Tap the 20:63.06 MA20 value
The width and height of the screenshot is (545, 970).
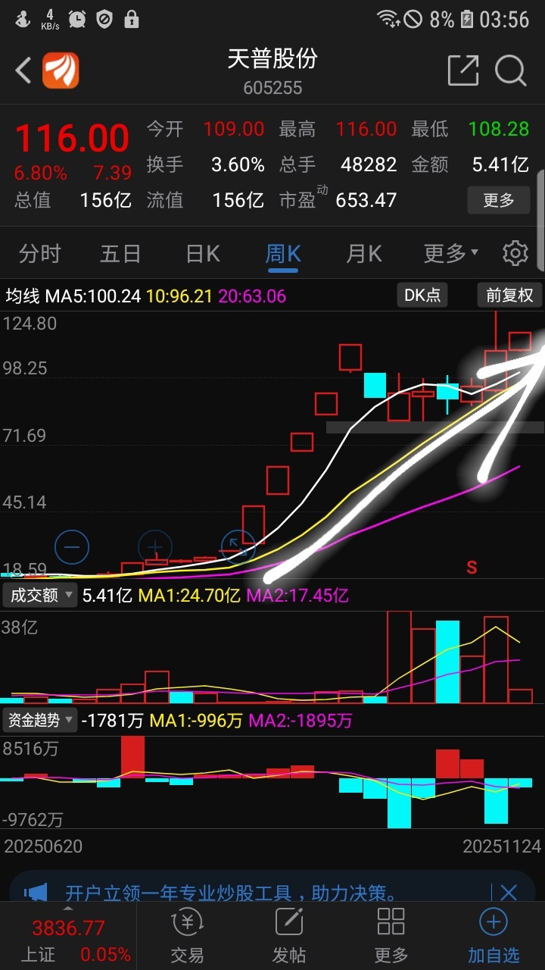[x=252, y=296]
